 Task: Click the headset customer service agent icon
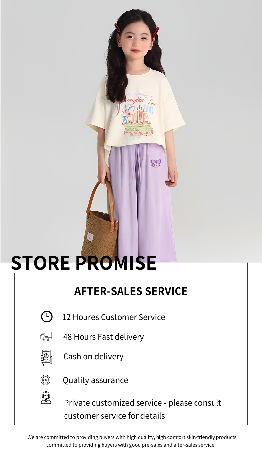coord(46,398)
